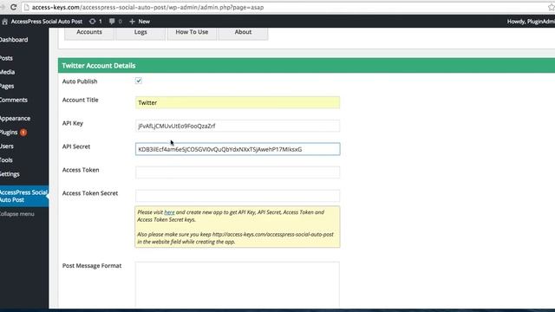Focus the API Secret field

coord(238,149)
